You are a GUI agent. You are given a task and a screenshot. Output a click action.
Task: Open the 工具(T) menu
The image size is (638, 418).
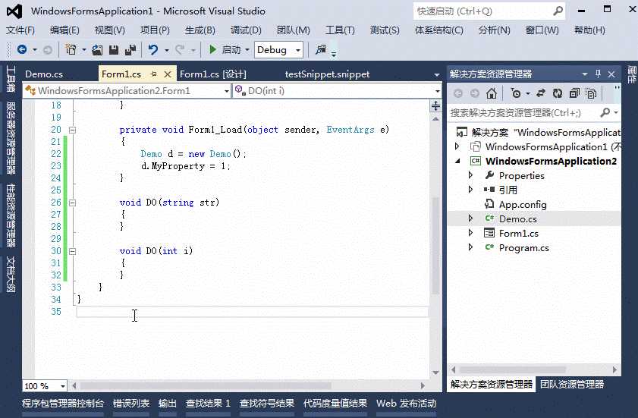(340, 30)
